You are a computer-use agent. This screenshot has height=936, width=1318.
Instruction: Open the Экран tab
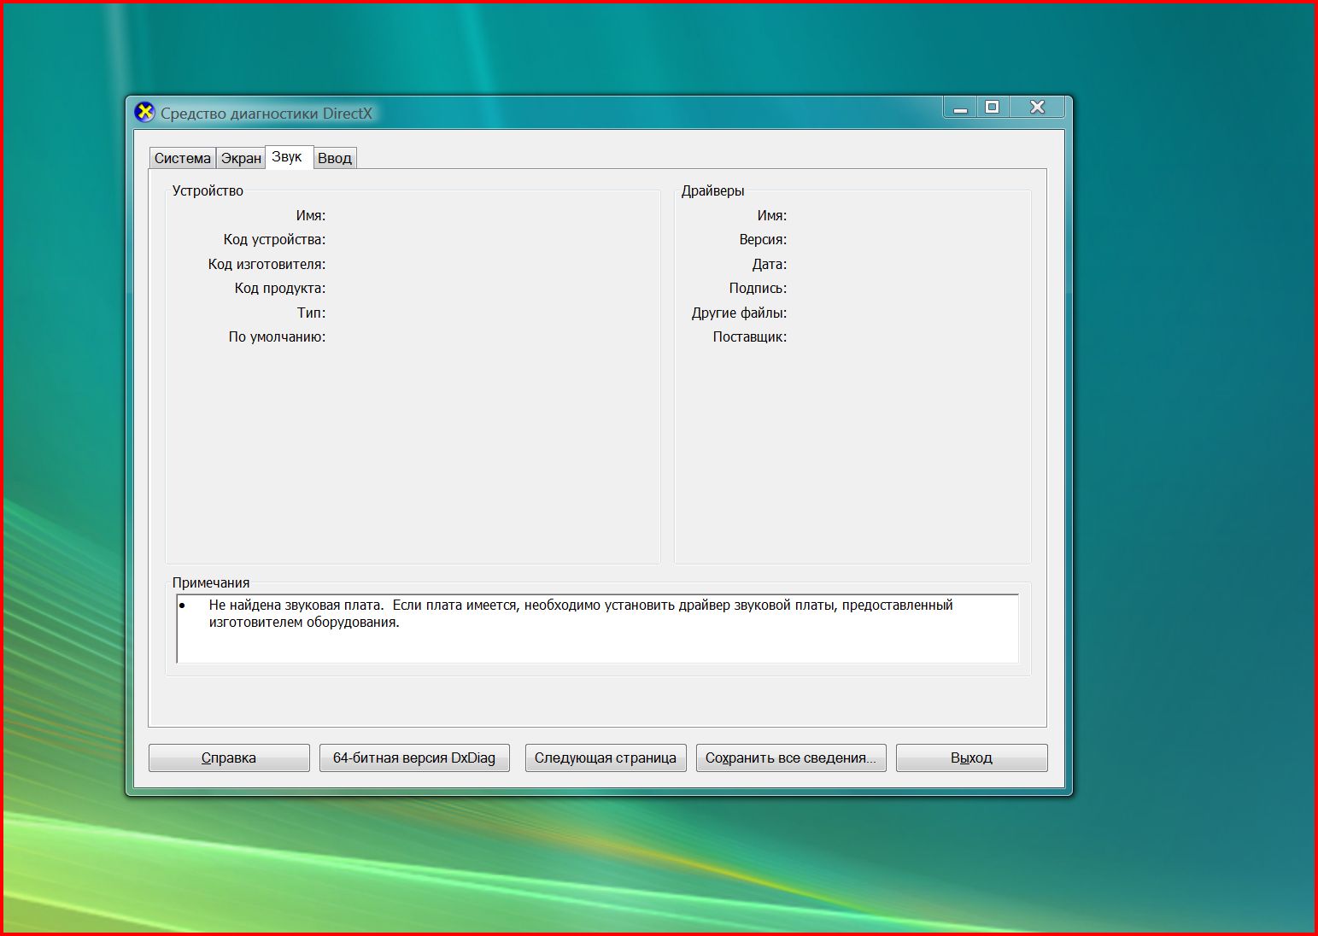point(241,158)
